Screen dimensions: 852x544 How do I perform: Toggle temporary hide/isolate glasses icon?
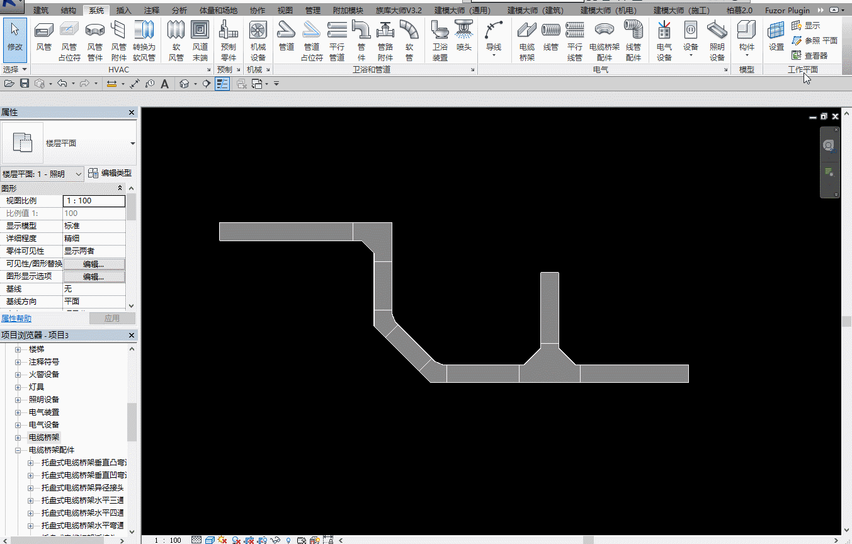click(x=275, y=540)
